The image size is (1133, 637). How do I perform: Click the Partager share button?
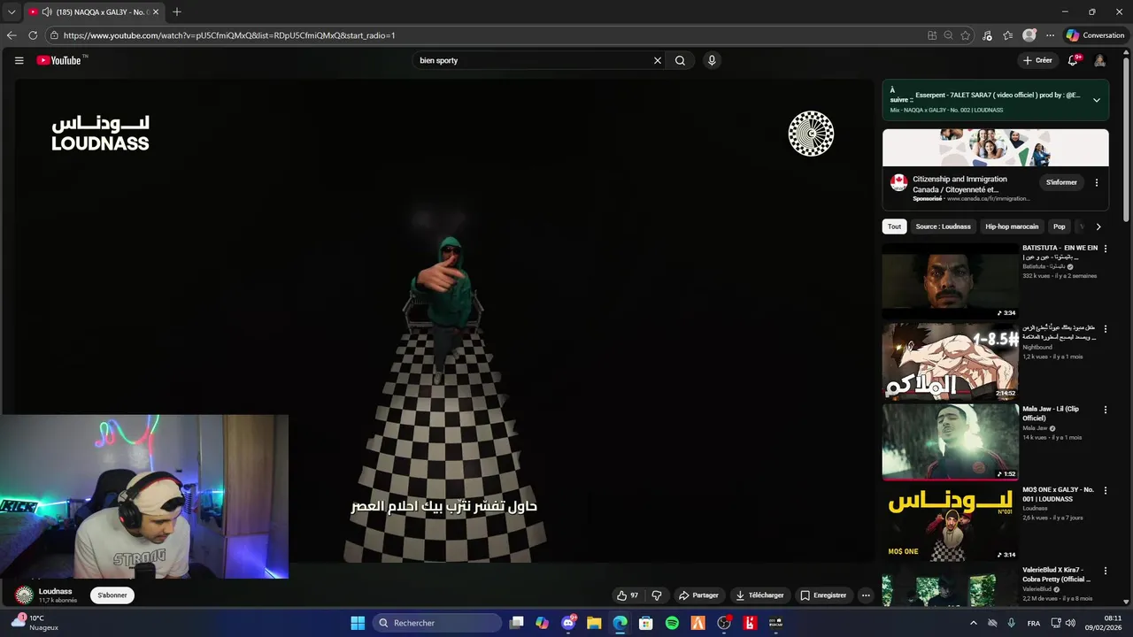coord(698,595)
